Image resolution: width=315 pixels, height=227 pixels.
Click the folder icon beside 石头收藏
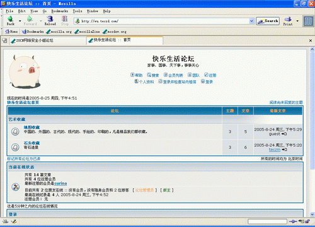pyautogui.click(x=15, y=147)
